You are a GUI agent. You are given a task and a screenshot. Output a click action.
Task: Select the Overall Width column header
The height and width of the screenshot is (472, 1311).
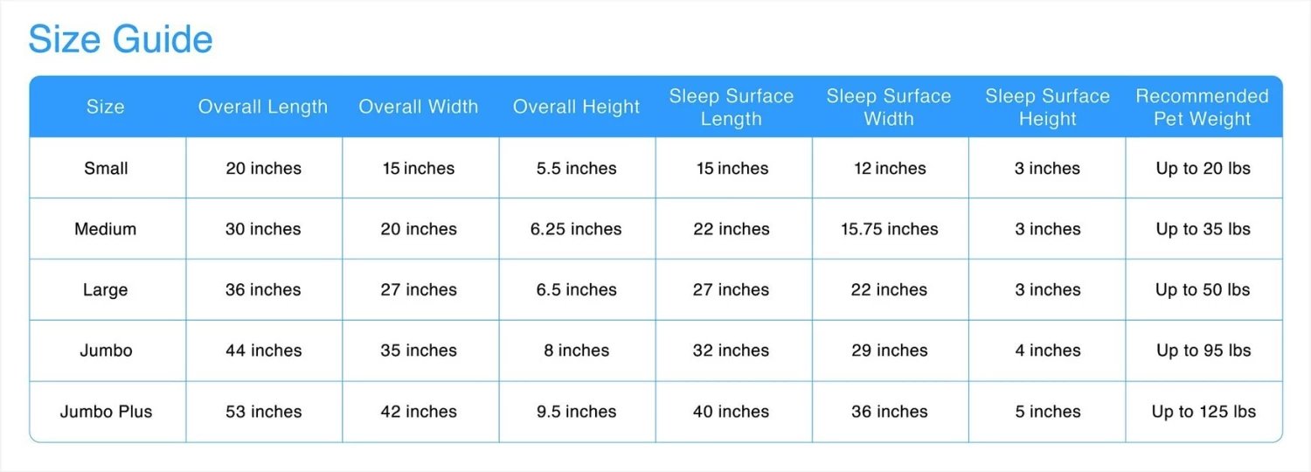click(x=419, y=107)
